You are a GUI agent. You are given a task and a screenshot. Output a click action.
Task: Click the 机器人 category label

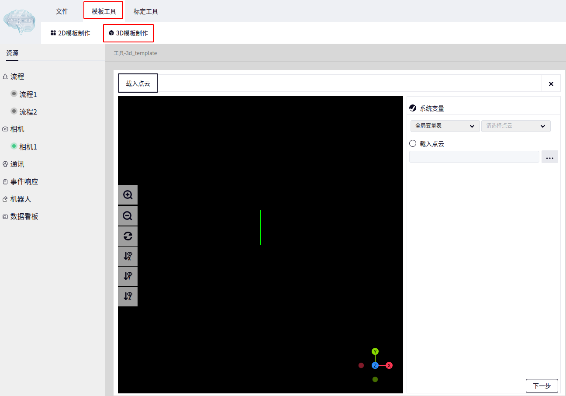coord(21,199)
